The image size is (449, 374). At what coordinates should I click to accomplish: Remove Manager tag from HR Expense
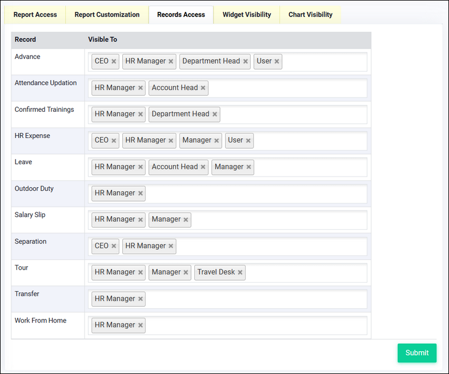pyautogui.click(x=217, y=141)
